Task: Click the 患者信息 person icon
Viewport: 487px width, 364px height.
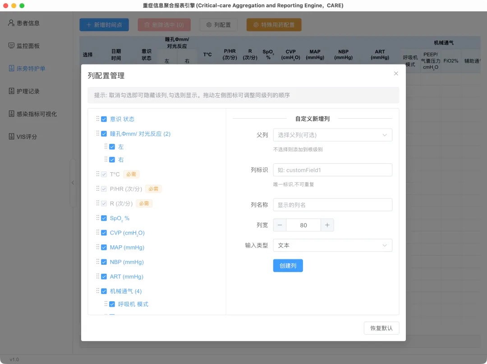Action: coord(11,23)
